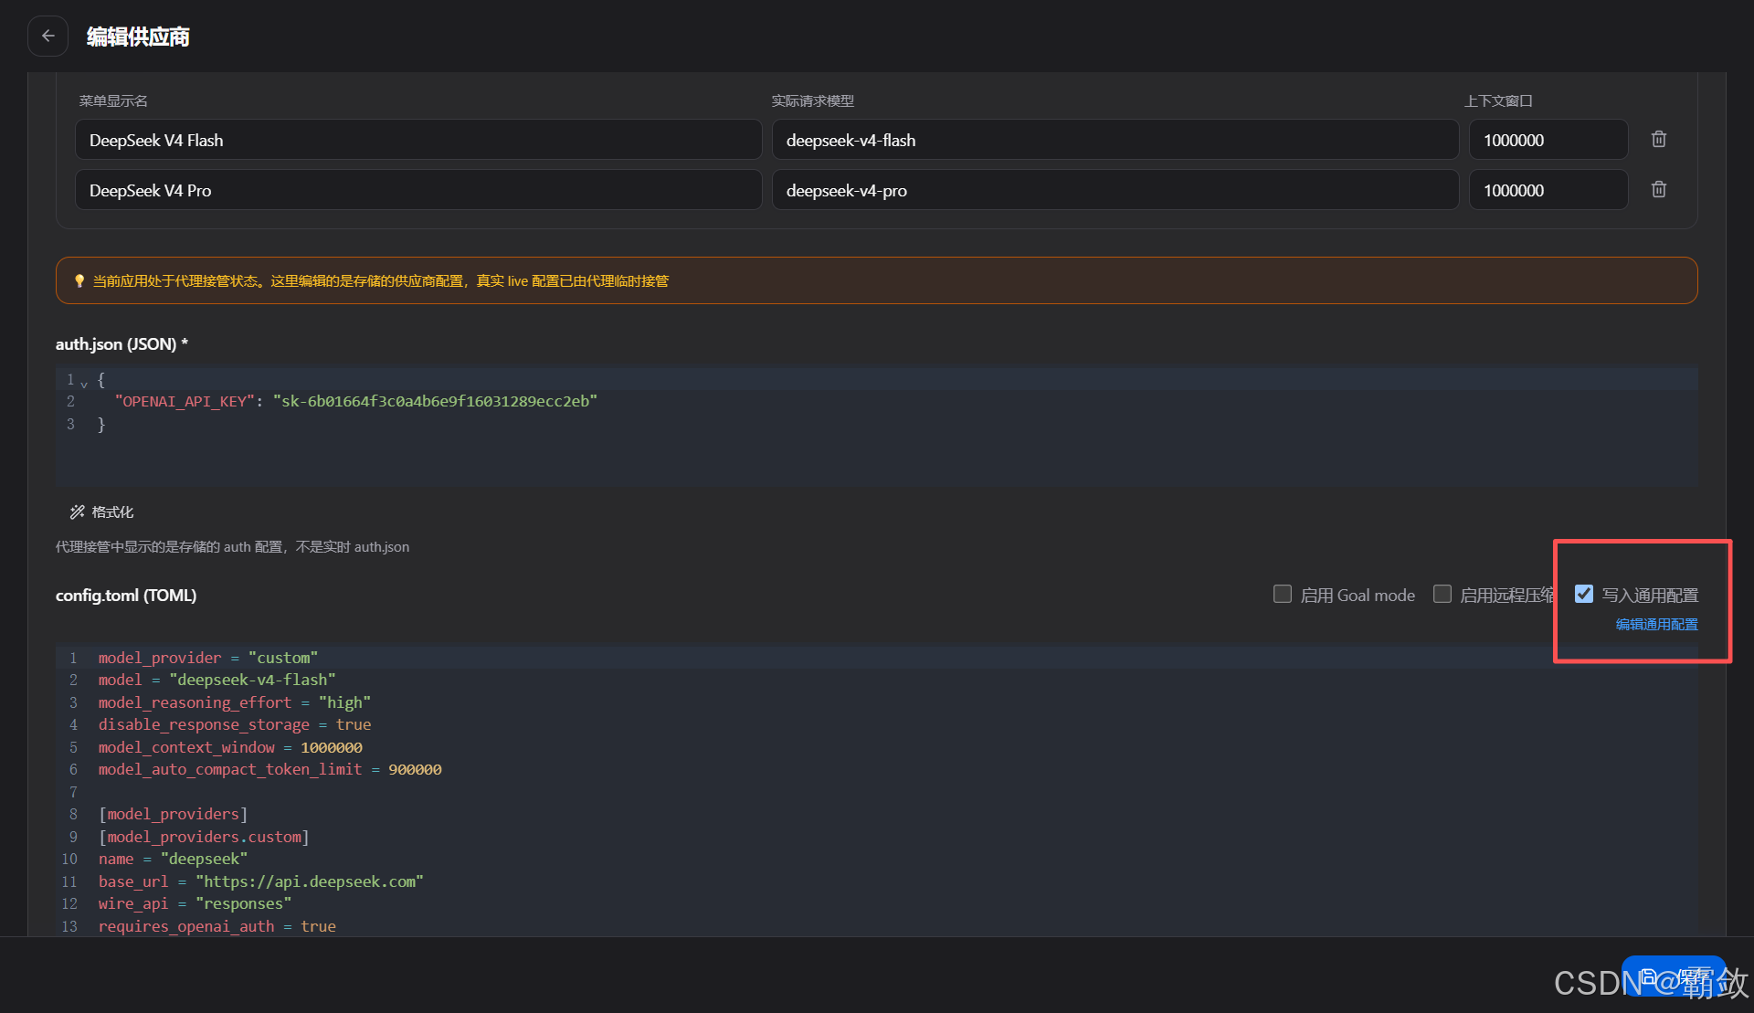Click the context window field in Flash row
1754x1013 pixels.
click(1548, 140)
